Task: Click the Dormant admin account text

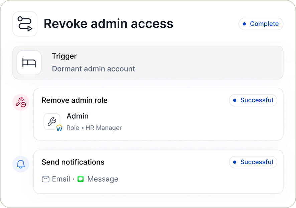Action: click(94, 69)
